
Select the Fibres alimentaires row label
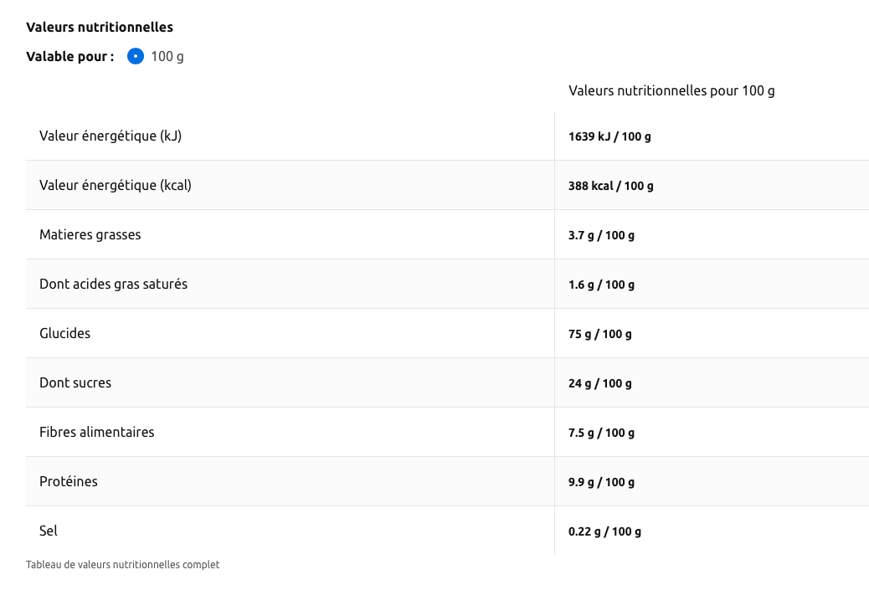(97, 432)
